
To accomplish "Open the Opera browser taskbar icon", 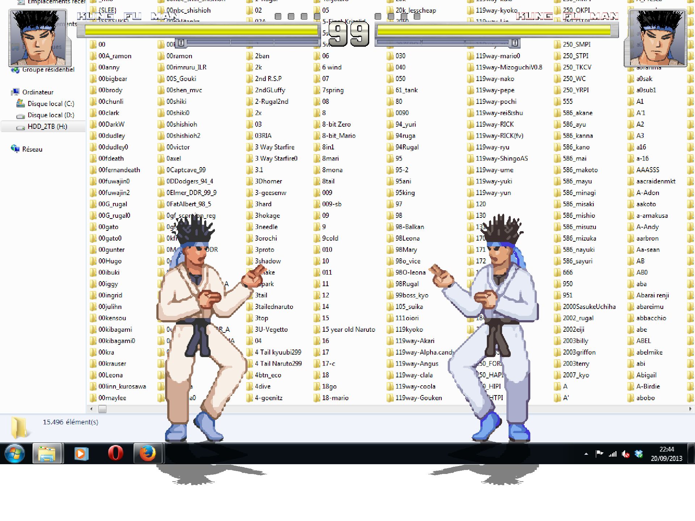I will (x=115, y=453).
